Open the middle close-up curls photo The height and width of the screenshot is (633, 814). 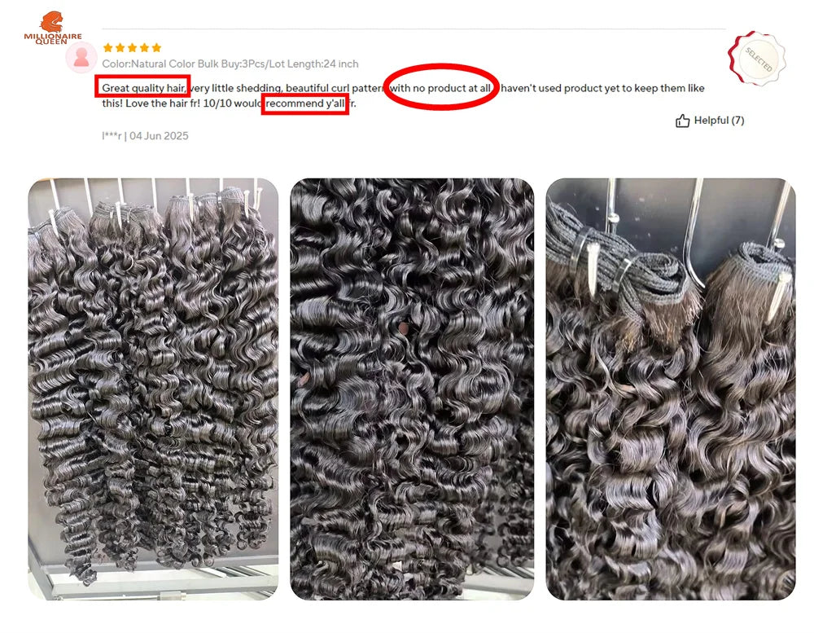412,389
